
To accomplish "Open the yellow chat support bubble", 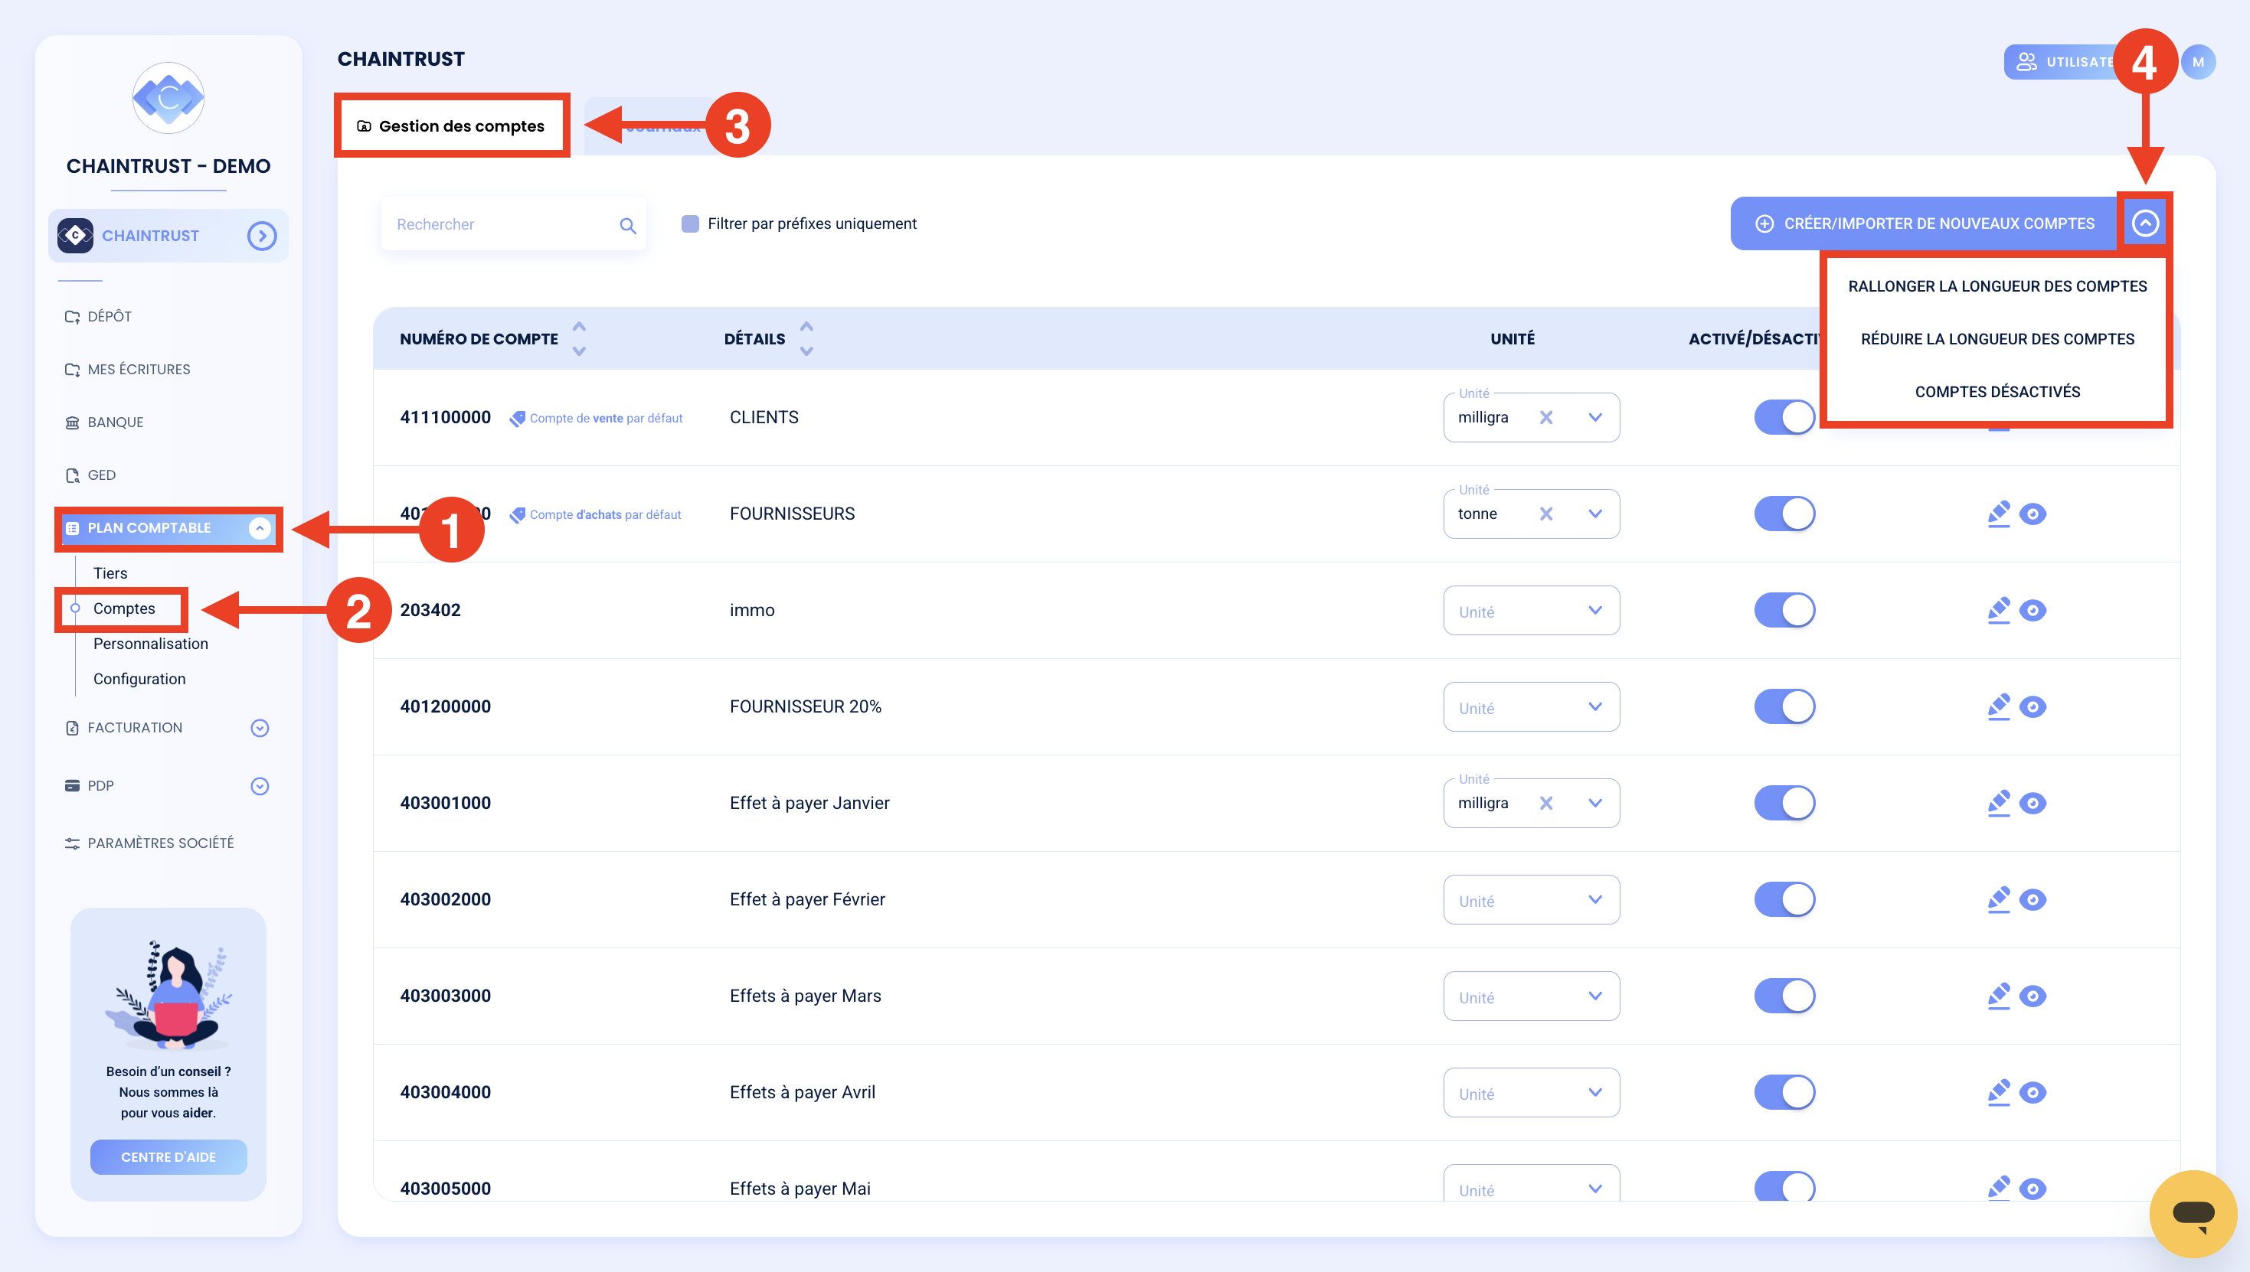I will click(2193, 1214).
